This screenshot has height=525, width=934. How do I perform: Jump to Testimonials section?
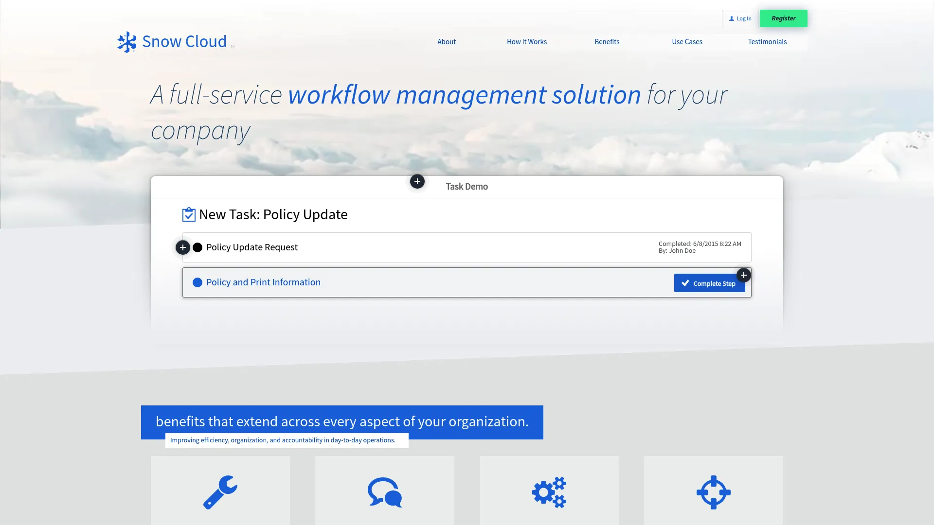767,42
